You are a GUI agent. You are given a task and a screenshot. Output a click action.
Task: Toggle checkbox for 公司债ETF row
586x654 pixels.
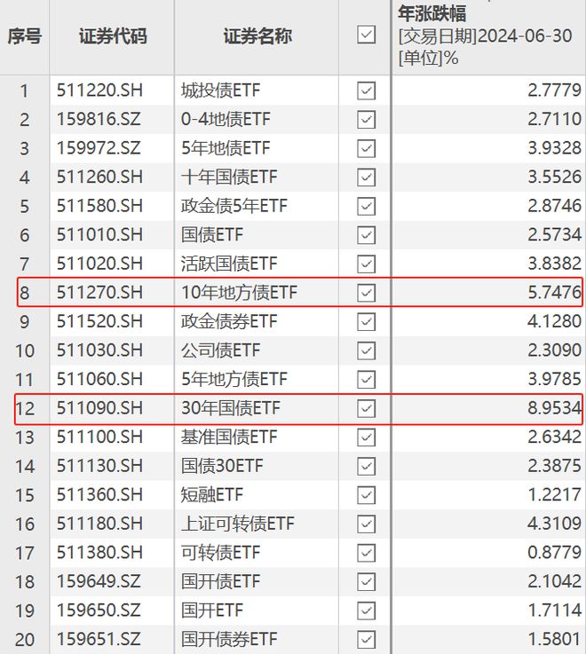point(366,351)
